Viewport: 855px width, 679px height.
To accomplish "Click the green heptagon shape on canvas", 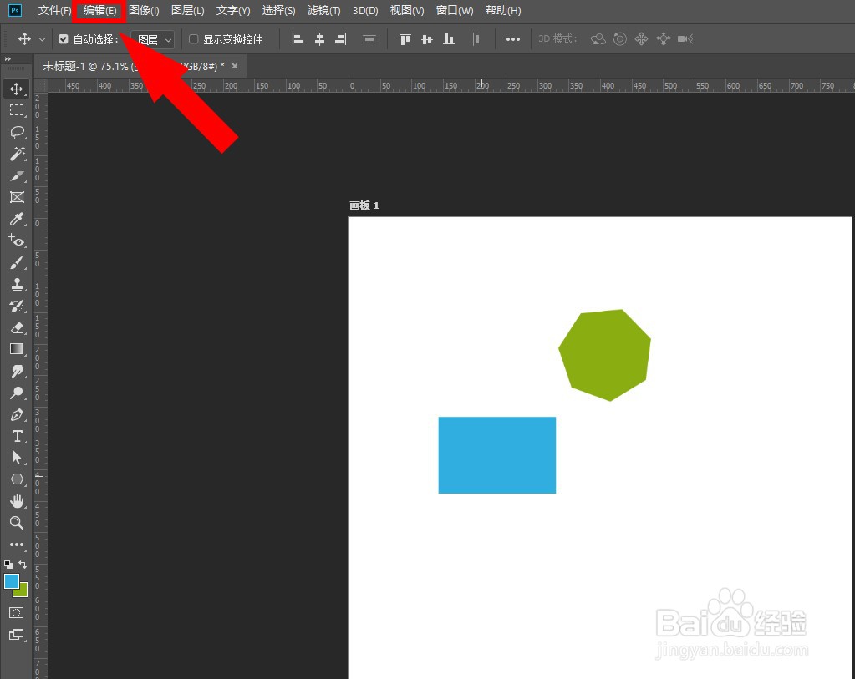I will pos(605,355).
